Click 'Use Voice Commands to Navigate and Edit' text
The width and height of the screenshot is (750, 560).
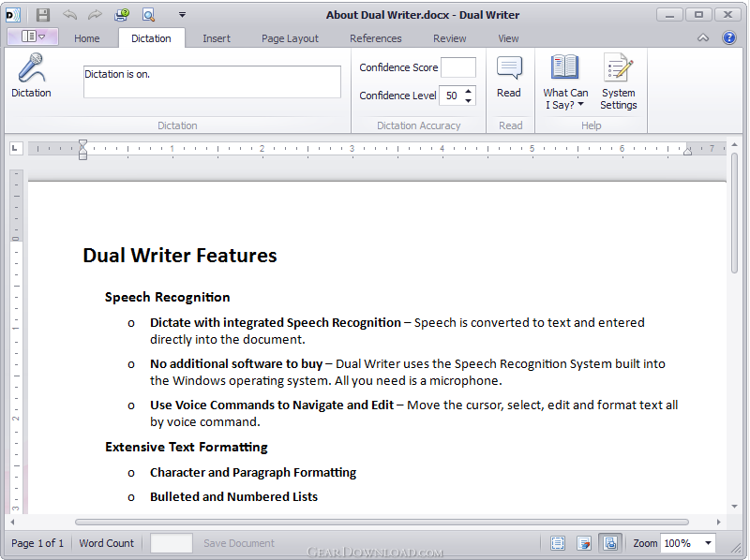point(272,405)
